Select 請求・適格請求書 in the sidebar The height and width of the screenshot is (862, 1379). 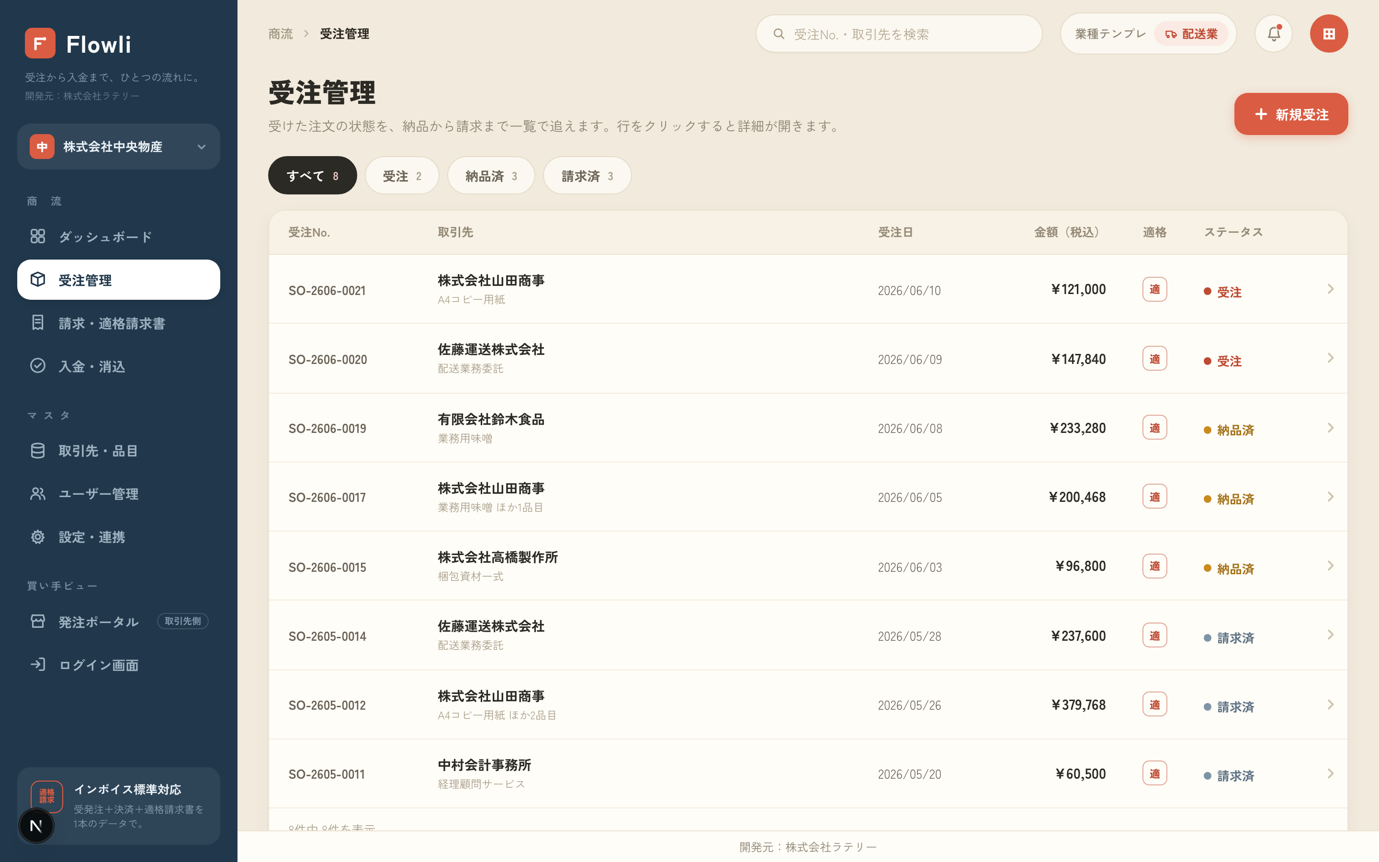click(119, 323)
